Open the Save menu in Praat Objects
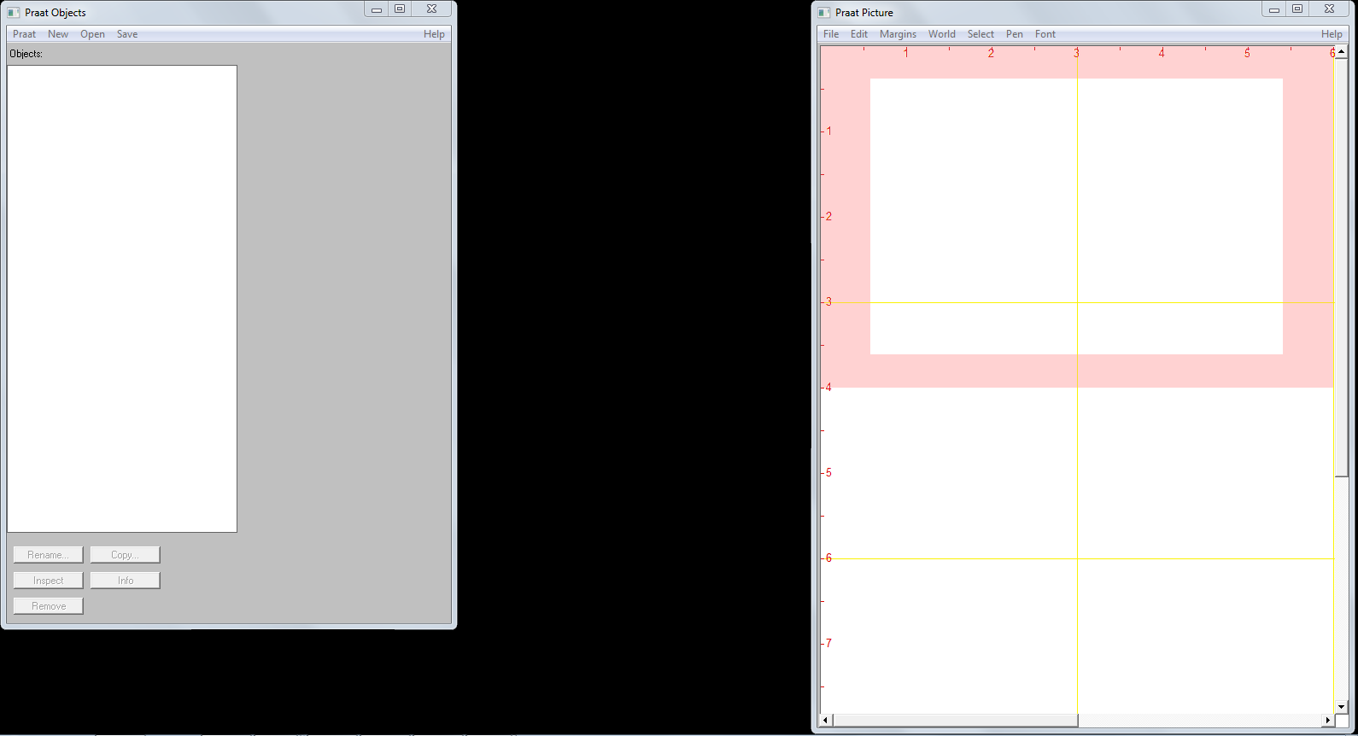This screenshot has width=1358, height=736. click(127, 34)
